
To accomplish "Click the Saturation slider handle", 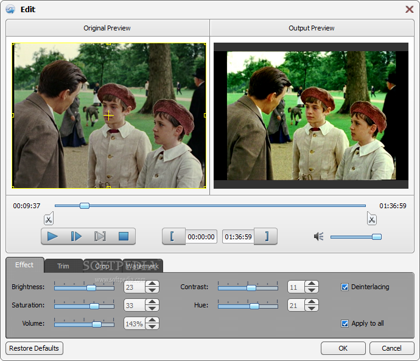I will click(x=94, y=306).
